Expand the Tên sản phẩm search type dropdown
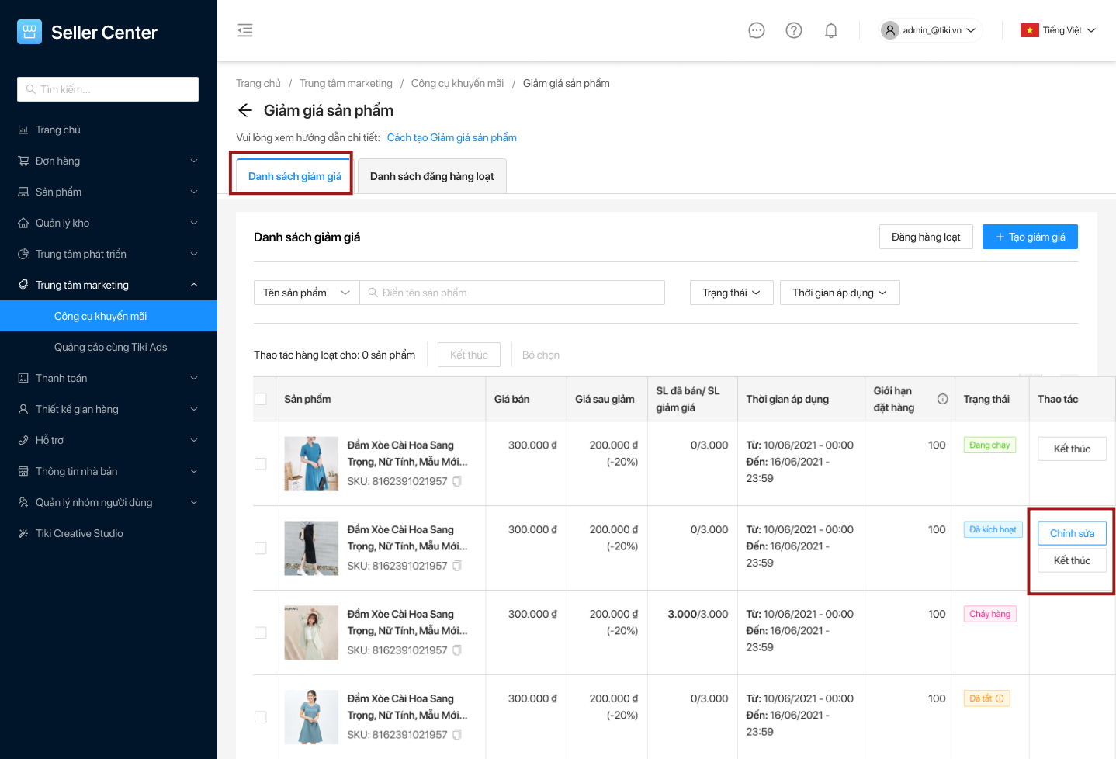 (306, 293)
